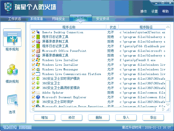Sort by the 状态 column header
Viewport: 174px width, 131px height.
point(112,27)
